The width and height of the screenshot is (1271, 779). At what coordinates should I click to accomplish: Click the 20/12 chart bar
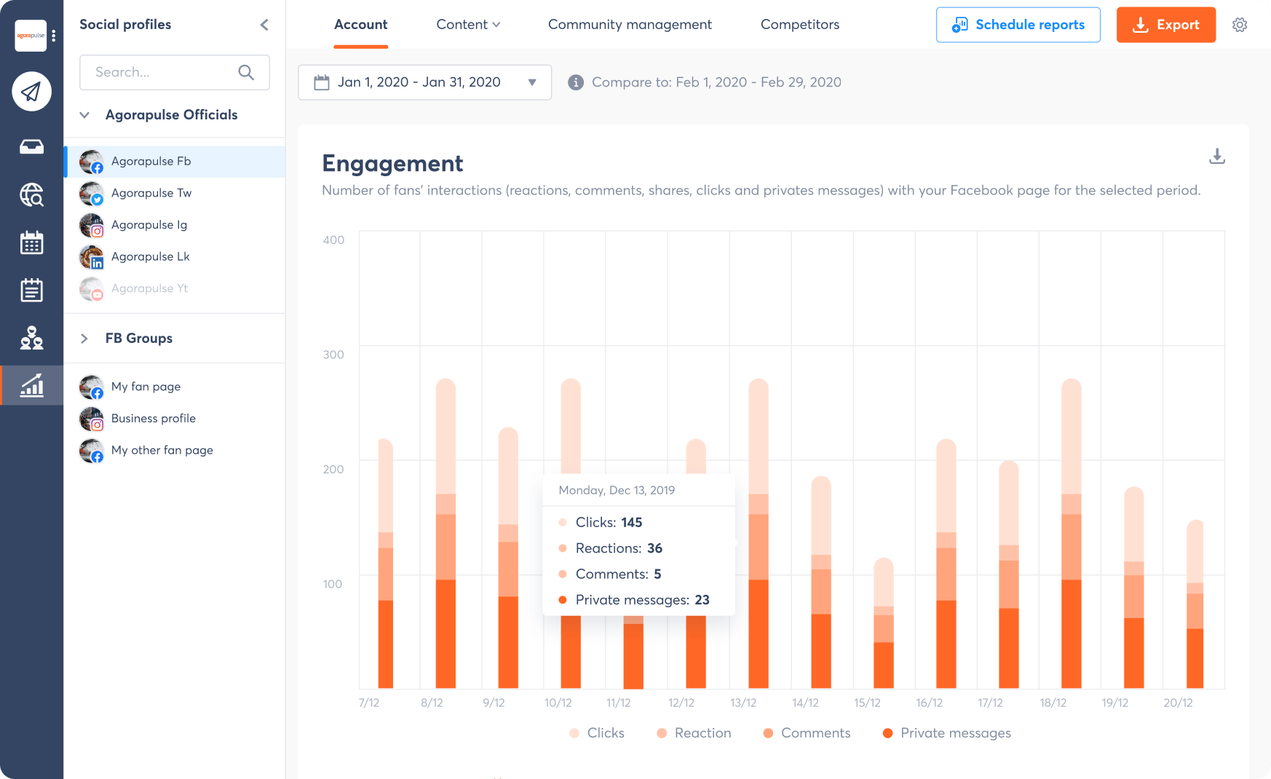[1195, 604]
